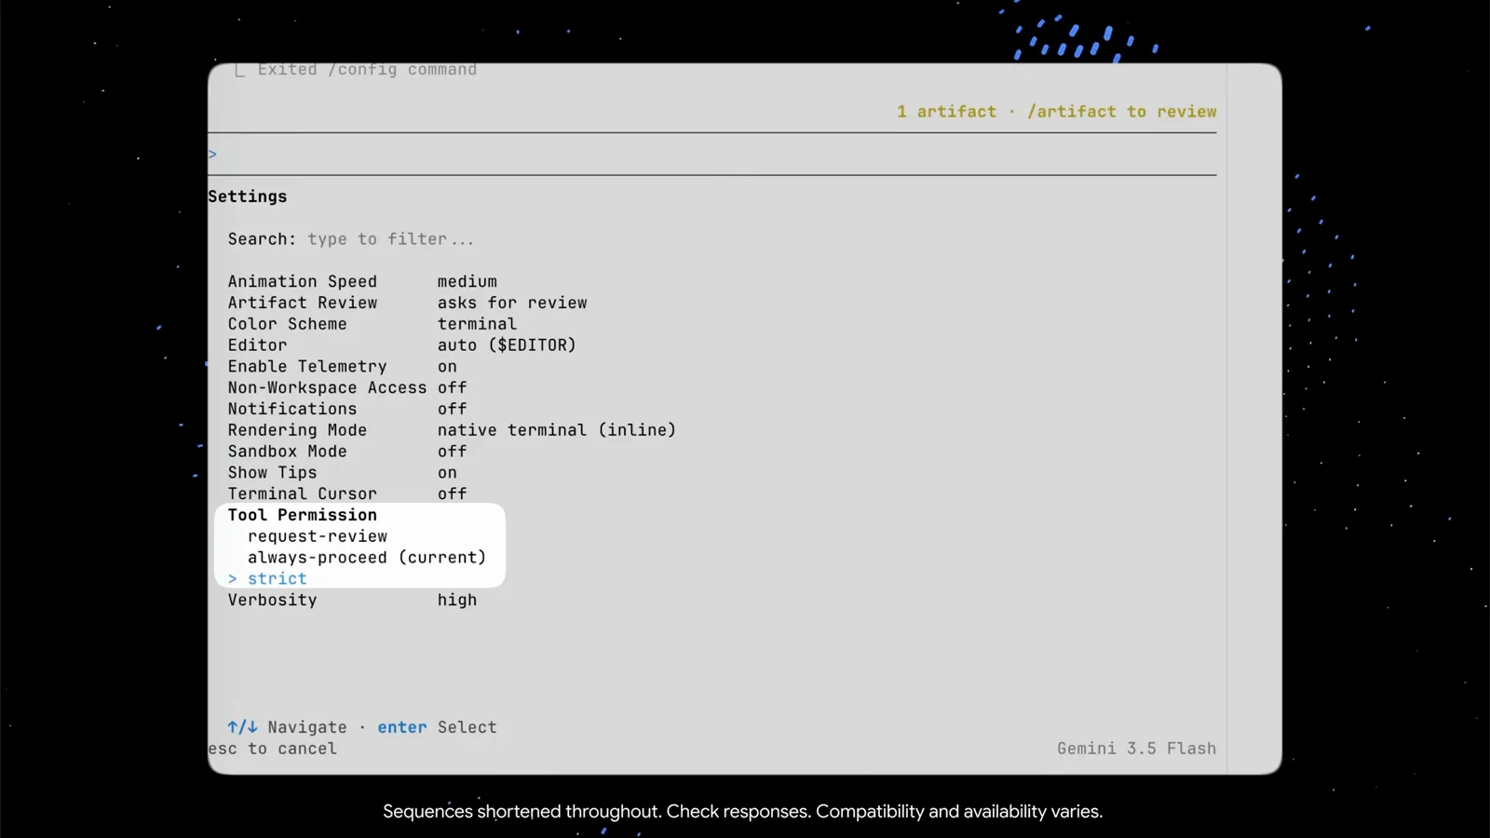The height and width of the screenshot is (838, 1490).
Task: Click the auto ($EDITOR) value
Action: point(507,345)
